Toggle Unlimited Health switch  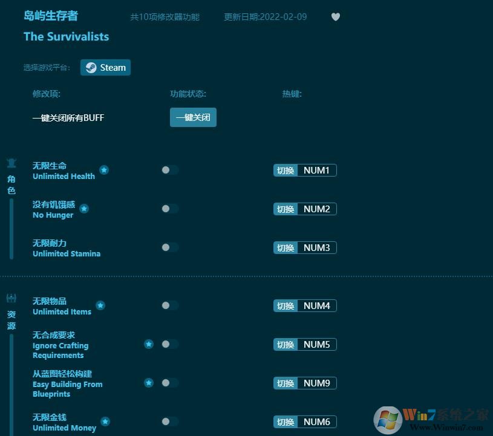coord(170,170)
